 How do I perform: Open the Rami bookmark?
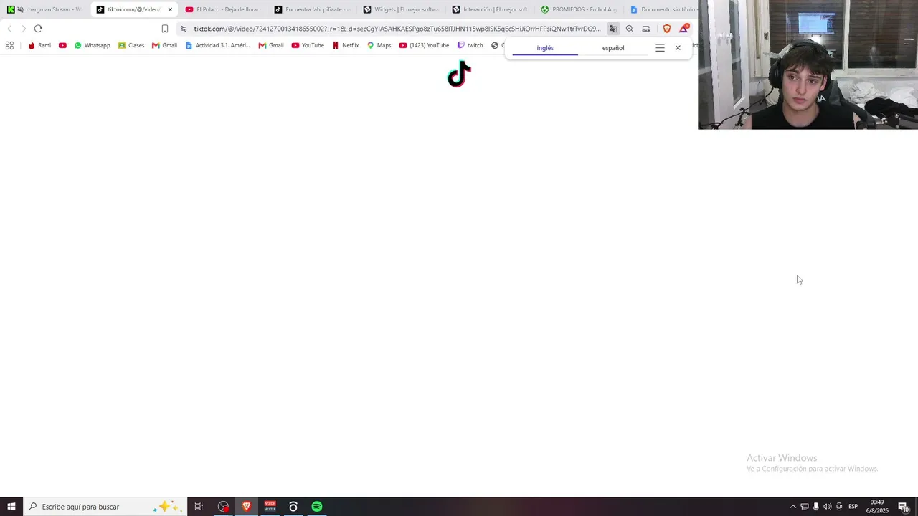click(39, 45)
